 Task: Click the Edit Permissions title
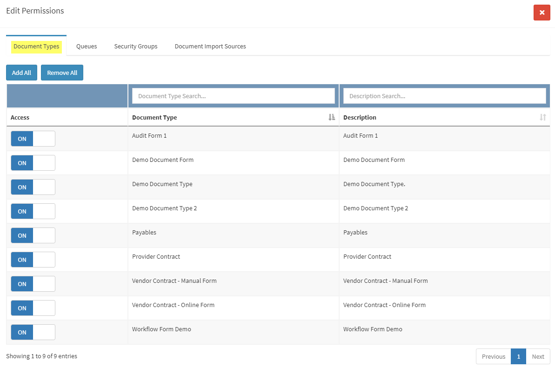click(x=35, y=11)
